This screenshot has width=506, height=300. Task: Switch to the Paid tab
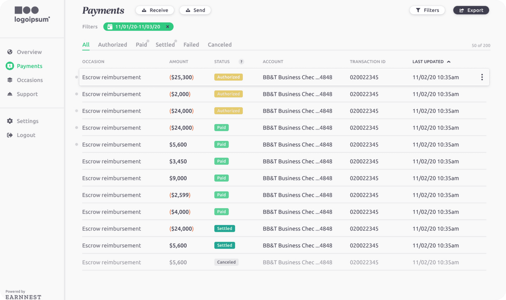141,45
